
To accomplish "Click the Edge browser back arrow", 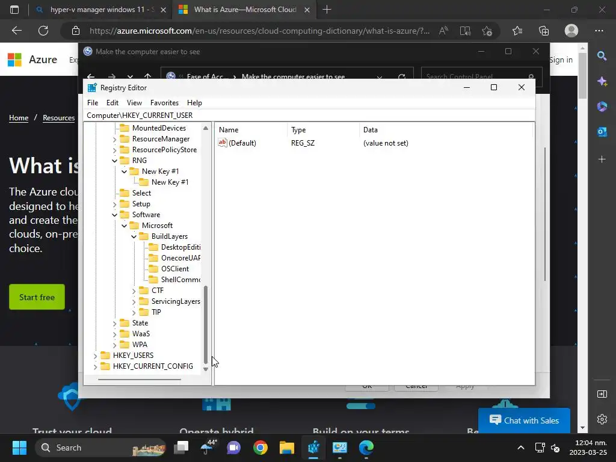I will (x=16, y=31).
